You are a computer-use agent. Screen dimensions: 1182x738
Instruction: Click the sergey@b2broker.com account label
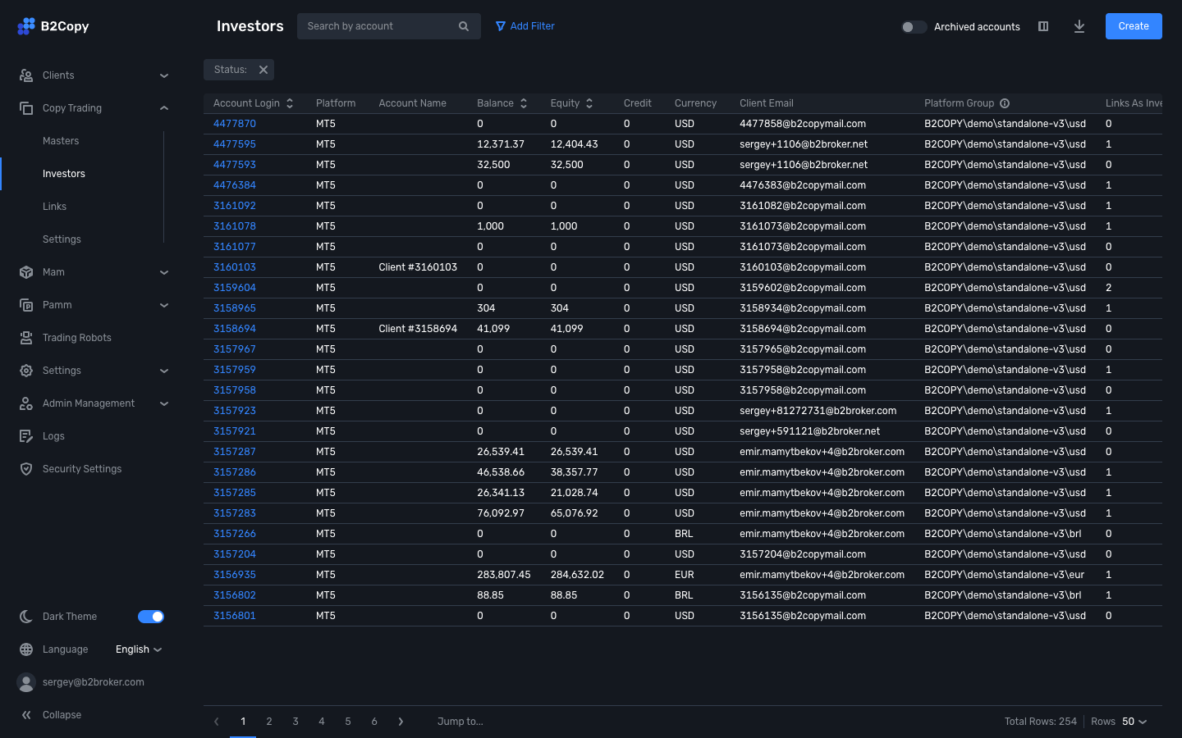click(94, 682)
